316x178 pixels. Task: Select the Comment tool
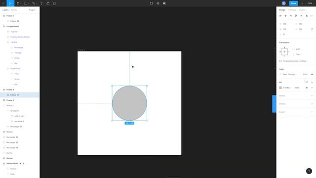tap(54, 3)
